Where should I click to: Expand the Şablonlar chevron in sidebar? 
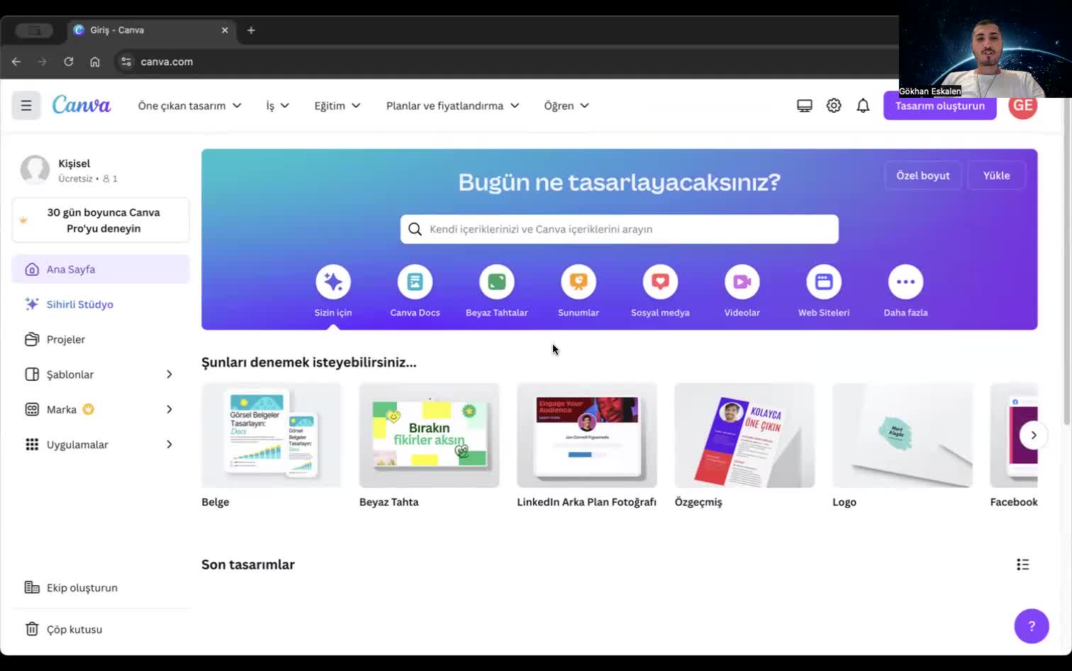(x=169, y=375)
